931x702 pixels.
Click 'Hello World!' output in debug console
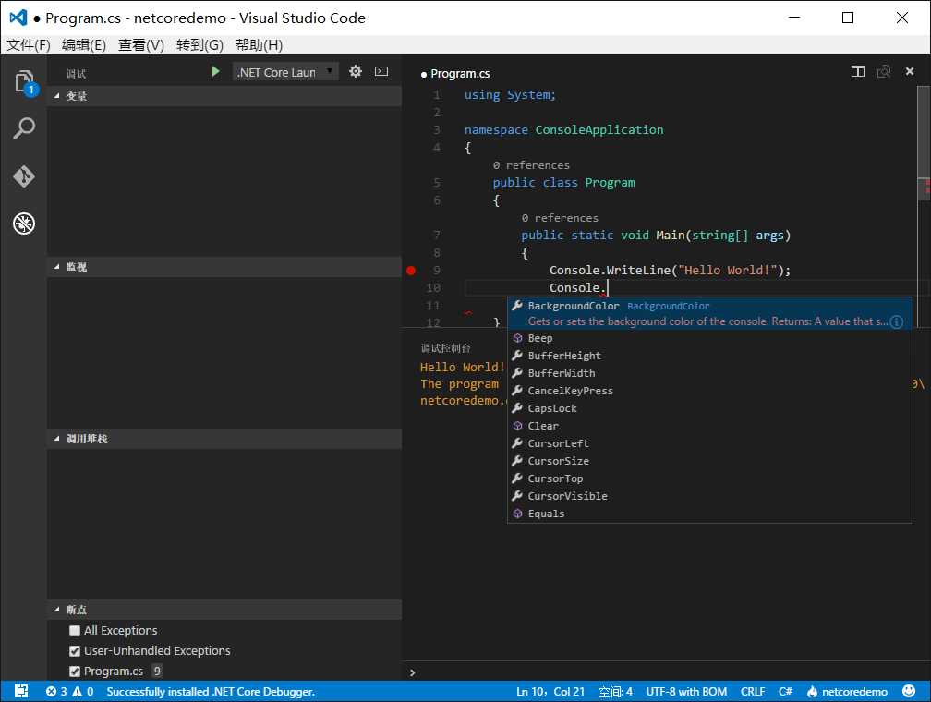pyautogui.click(x=462, y=367)
